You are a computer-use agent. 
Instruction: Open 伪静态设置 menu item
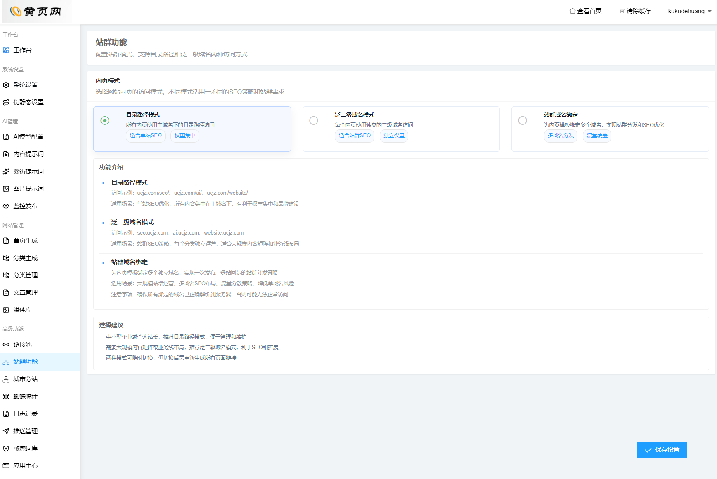(x=28, y=102)
